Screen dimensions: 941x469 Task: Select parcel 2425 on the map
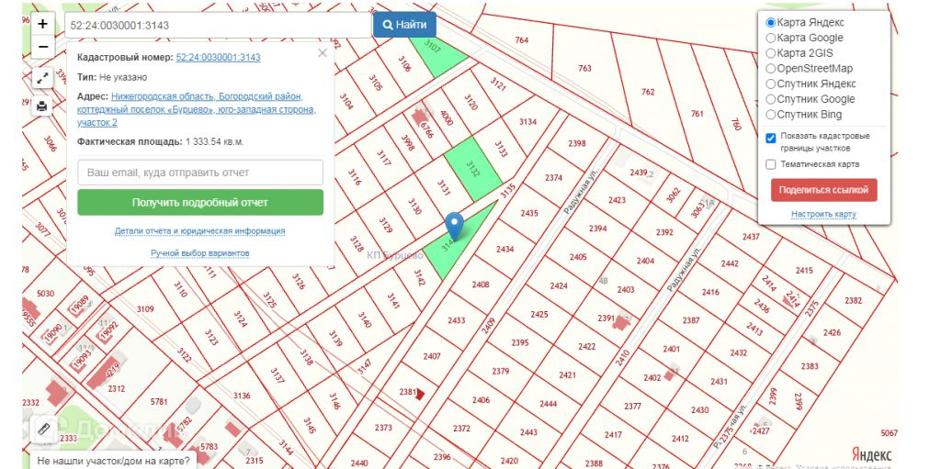539,314
